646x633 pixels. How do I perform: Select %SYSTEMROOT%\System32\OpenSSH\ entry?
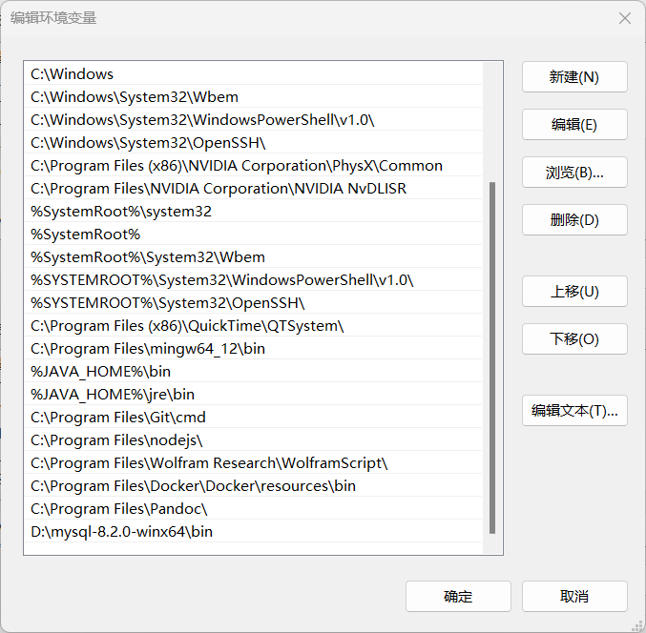click(x=254, y=302)
